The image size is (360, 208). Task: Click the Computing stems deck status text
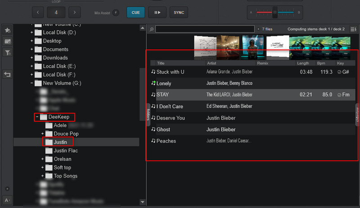[x=316, y=29]
